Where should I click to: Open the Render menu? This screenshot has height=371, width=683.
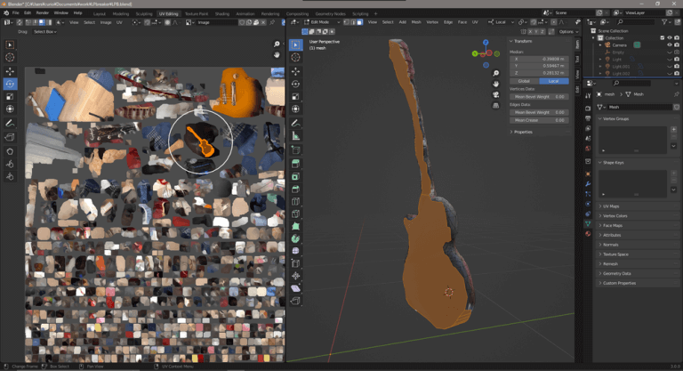(x=43, y=13)
